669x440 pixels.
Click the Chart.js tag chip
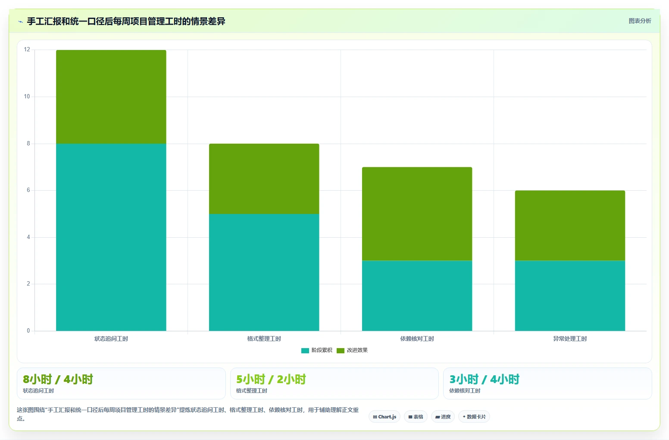click(385, 417)
